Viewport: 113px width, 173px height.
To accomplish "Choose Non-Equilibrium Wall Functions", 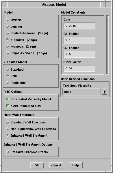I will coord(31,129).
